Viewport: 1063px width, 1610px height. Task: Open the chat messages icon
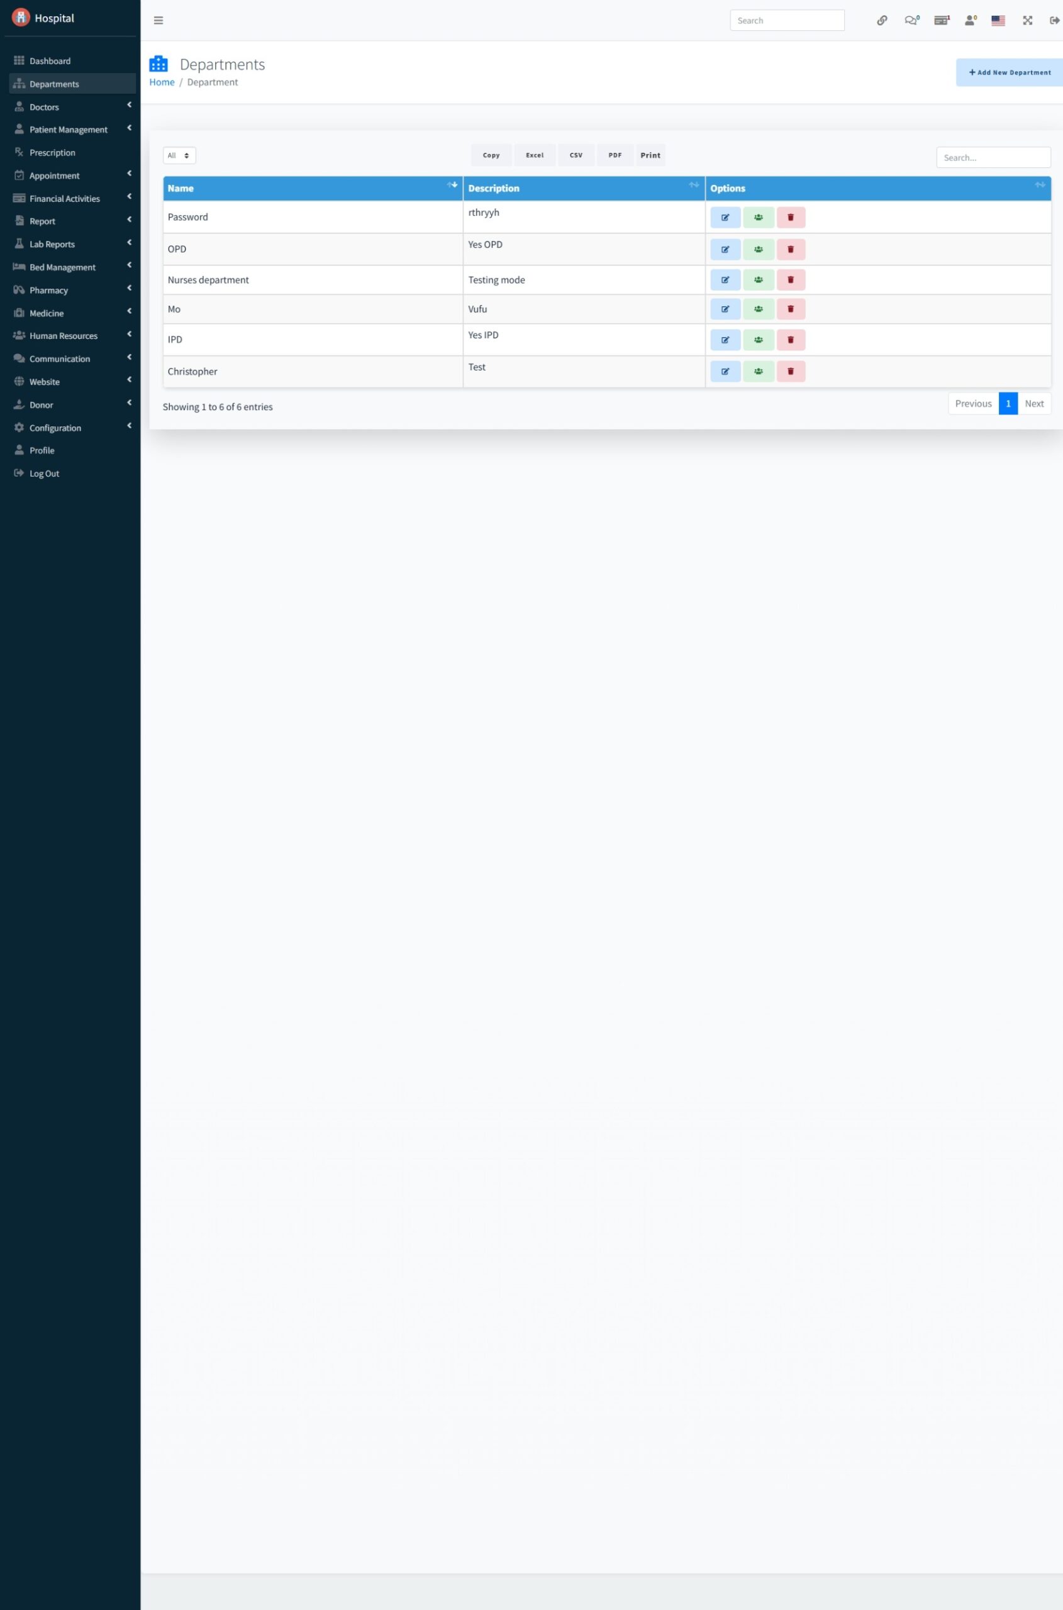912,20
